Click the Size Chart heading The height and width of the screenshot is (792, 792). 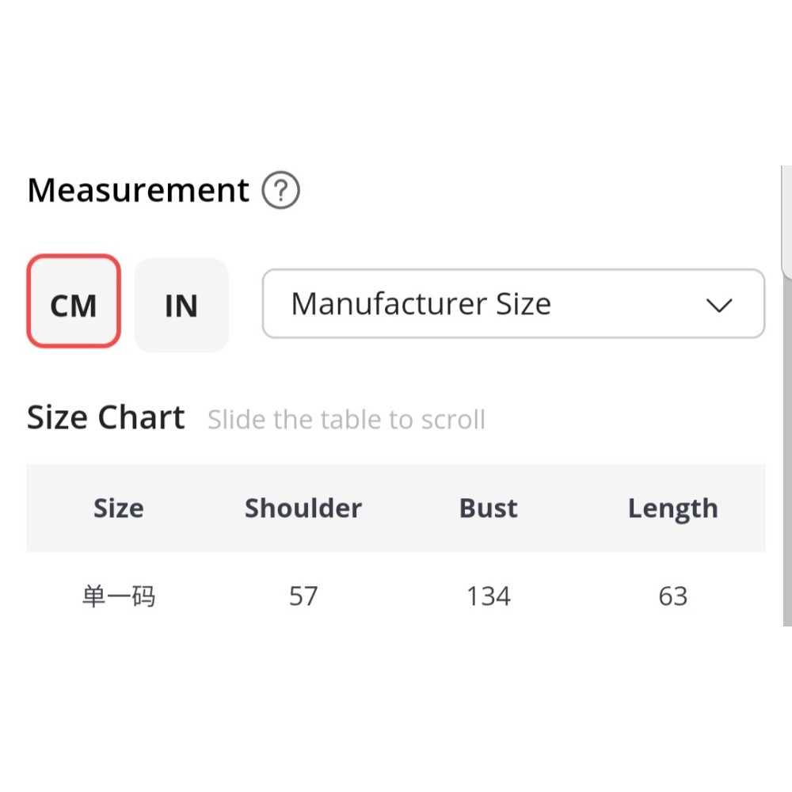point(106,417)
